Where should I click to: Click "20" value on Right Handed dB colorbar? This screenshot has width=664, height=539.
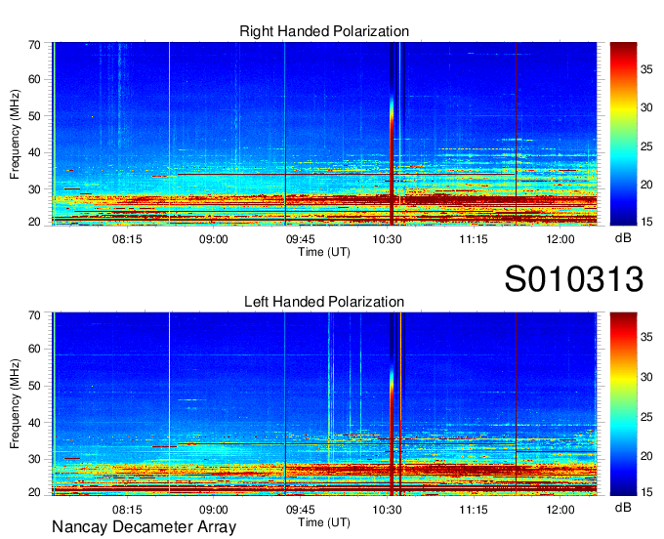646,185
